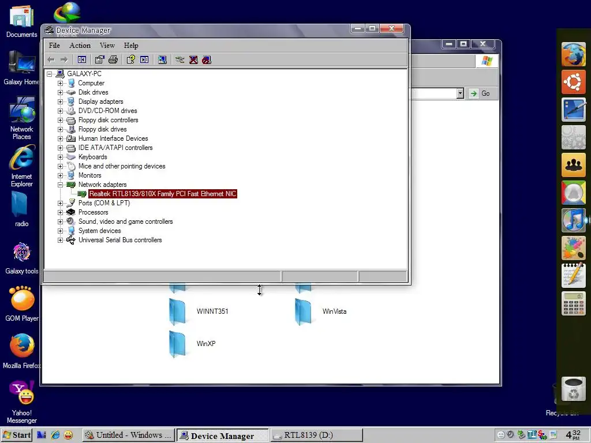Viewport: 591px width, 443px height.
Task: Click Internet Explorer quick launch icon
Action: [x=55, y=435]
